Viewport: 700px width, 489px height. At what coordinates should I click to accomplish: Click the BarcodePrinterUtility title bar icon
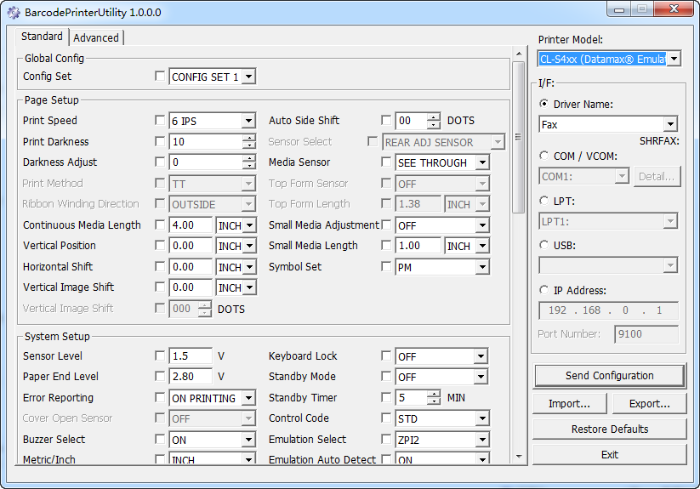[x=12, y=12]
